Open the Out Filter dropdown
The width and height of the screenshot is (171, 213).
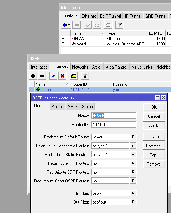tap(133, 202)
